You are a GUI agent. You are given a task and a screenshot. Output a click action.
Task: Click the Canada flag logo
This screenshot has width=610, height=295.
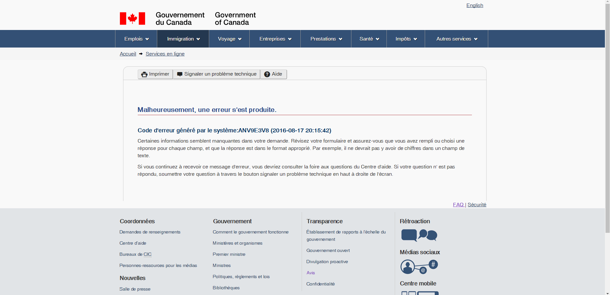(x=132, y=18)
